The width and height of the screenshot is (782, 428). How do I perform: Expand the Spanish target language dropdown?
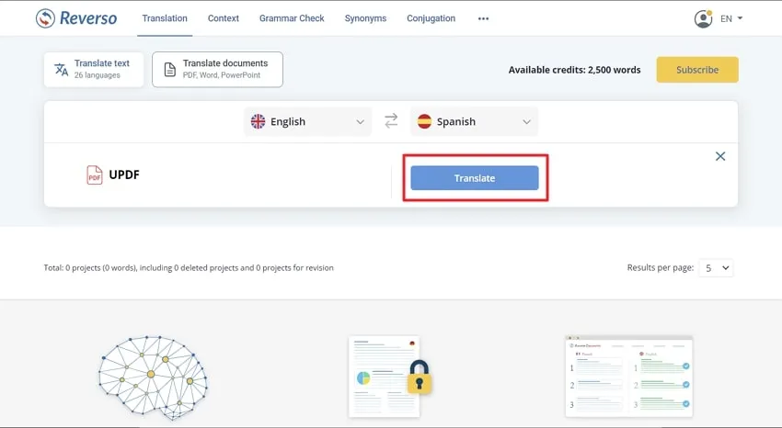tap(474, 121)
